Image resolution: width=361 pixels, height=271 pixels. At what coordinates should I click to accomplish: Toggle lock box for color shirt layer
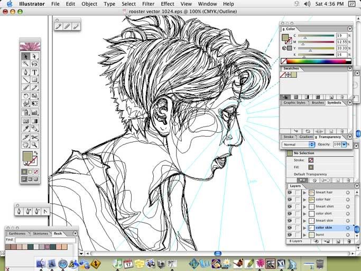pos(298,213)
